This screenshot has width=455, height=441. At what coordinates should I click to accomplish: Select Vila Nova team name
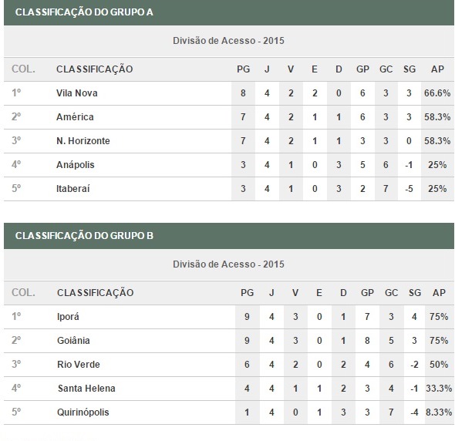(x=77, y=93)
